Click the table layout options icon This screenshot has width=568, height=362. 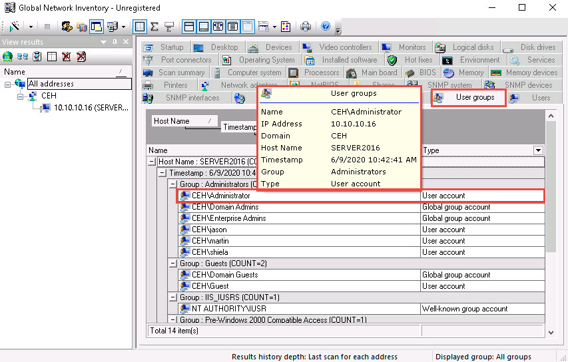click(x=264, y=27)
